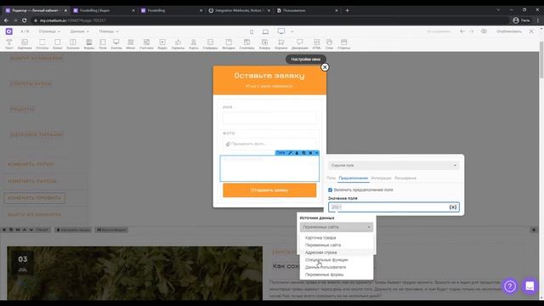Image resolution: width=544 pixels, height=306 pixels.
Task: Open the Страница menu
Action: [49, 31]
